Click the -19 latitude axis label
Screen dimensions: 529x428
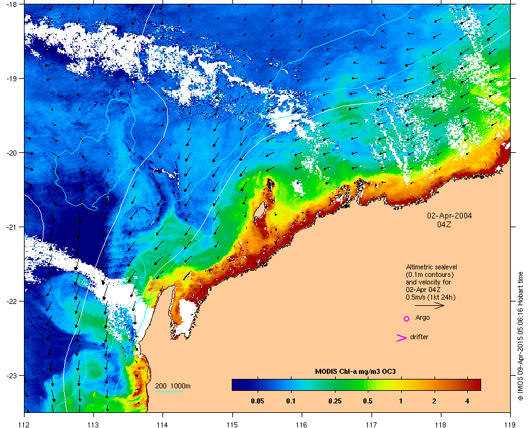[x=11, y=78]
